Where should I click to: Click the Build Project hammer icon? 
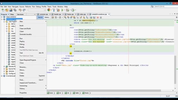tap(54, 10)
